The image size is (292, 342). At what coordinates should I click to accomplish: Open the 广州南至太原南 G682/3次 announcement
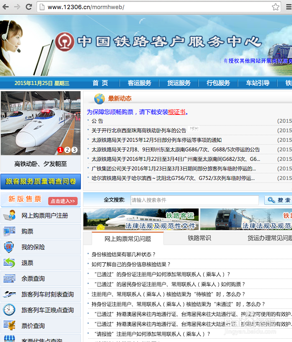(x=176, y=159)
